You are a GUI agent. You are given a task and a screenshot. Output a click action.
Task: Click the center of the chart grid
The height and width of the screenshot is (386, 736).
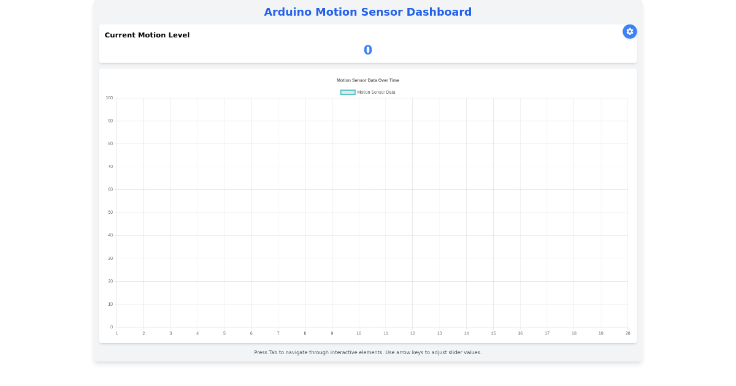(372, 212)
